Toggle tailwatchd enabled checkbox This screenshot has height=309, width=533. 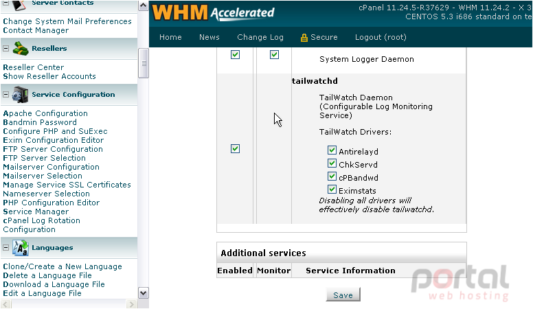pyautogui.click(x=235, y=148)
